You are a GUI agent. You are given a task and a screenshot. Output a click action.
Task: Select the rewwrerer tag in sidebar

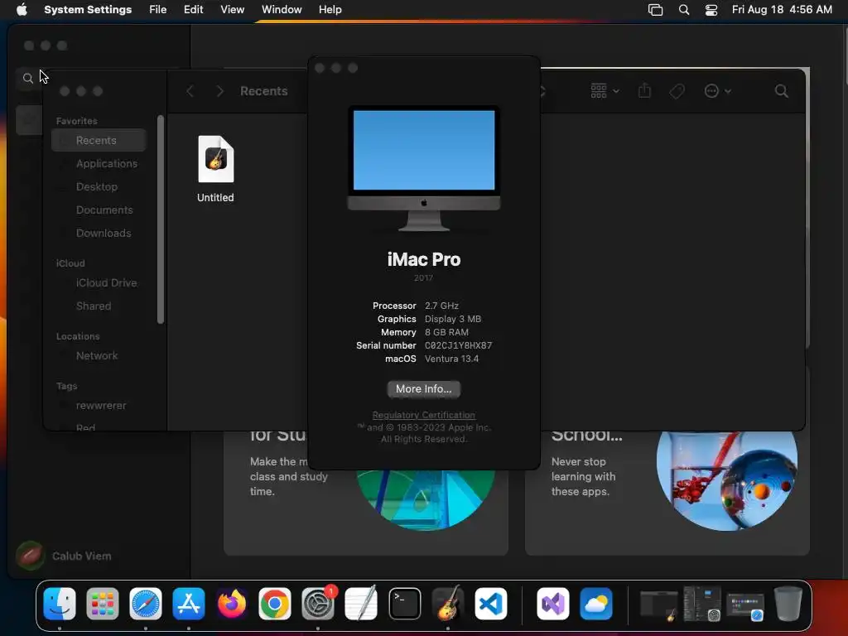[x=99, y=406]
